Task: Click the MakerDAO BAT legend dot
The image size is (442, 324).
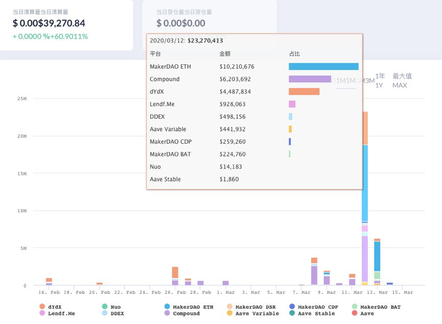Action: coord(355,307)
